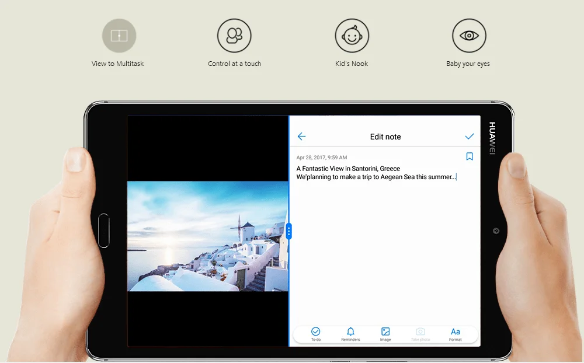The image size is (584, 363).
Task: Confirm the note with the checkmark icon
Action: [470, 137]
